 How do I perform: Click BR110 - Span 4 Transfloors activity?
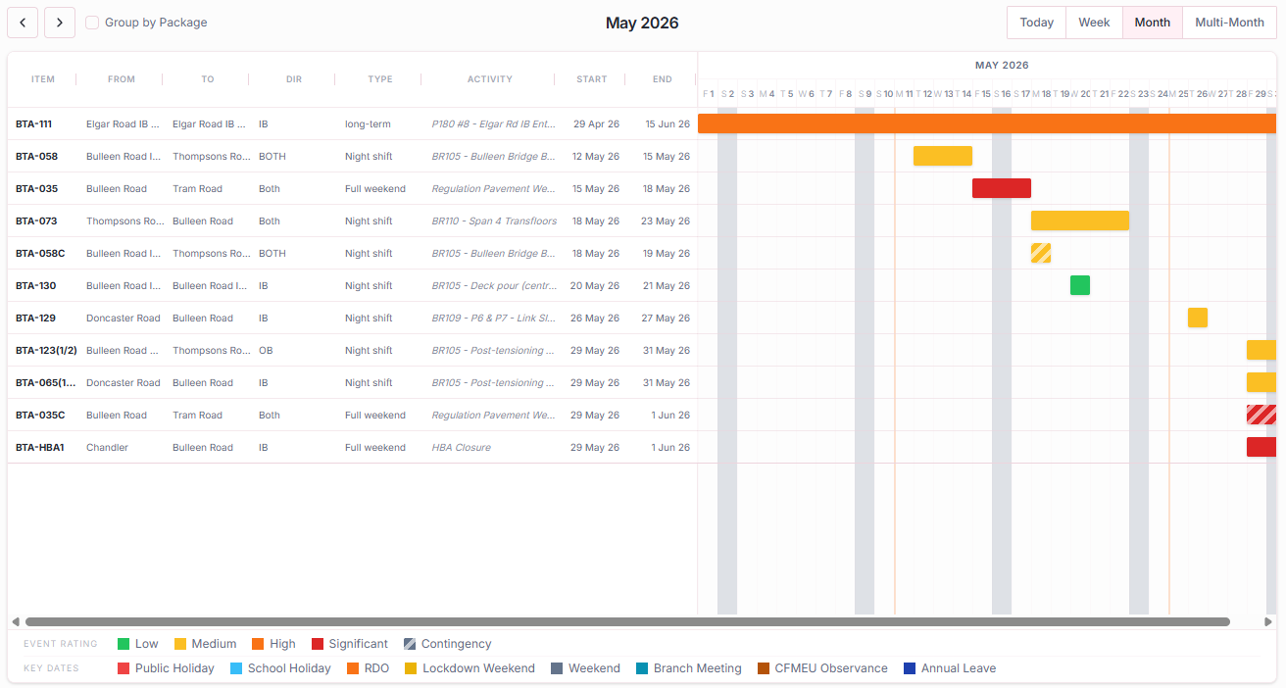[494, 221]
